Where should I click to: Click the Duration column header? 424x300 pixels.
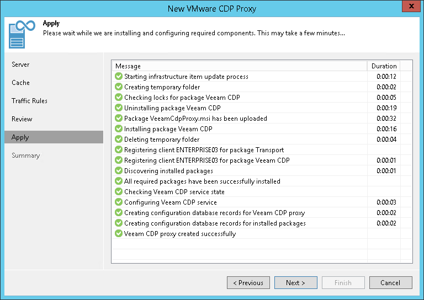pyautogui.click(x=384, y=66)
